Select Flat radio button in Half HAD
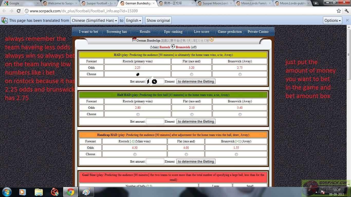Screen dimensions: 351x197 point(192,114)
